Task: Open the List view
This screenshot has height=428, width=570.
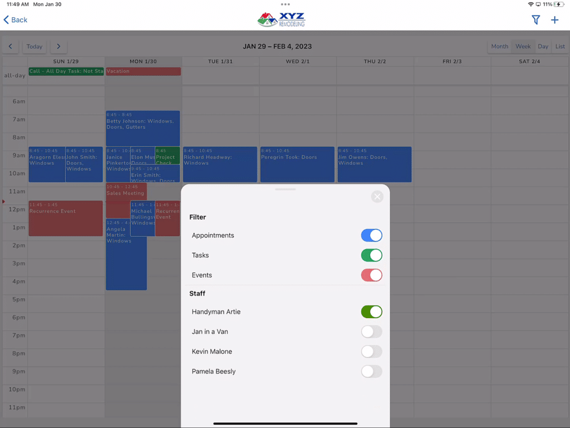Action: click(x=560, y=46)
